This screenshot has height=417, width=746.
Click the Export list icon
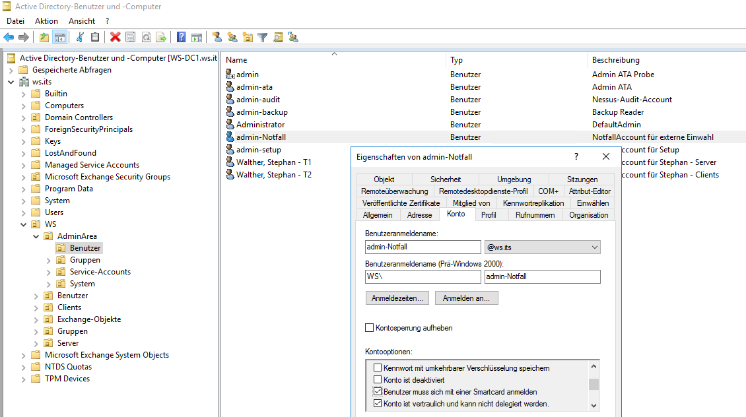coord(161,37)
